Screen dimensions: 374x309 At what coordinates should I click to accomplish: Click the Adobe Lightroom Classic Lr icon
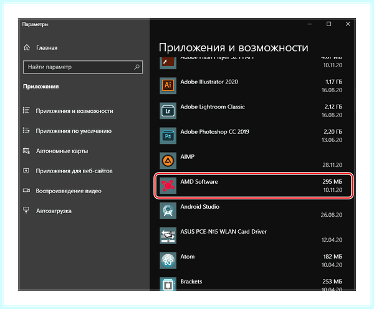[168, 111]
